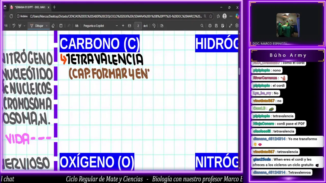The height and width of the screenshot is (183, 326).
Task: Click the read aloud icon
Action: click(x=69, y=26)
